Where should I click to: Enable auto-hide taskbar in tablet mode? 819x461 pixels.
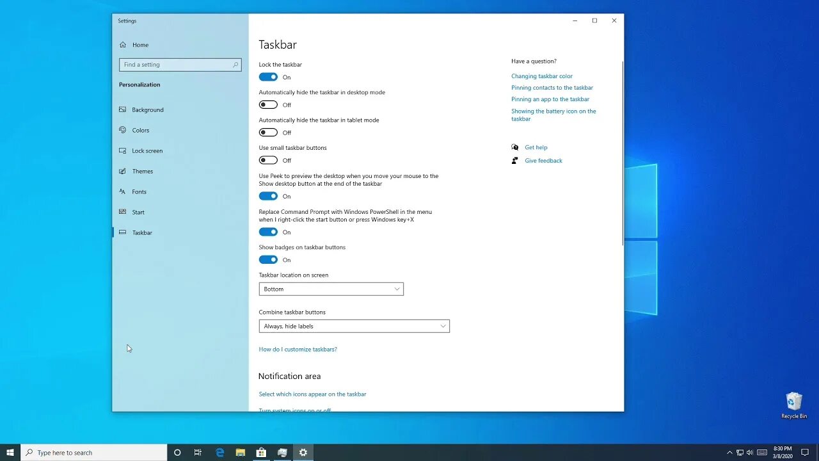pyautogui.click(x=268, y=133)
